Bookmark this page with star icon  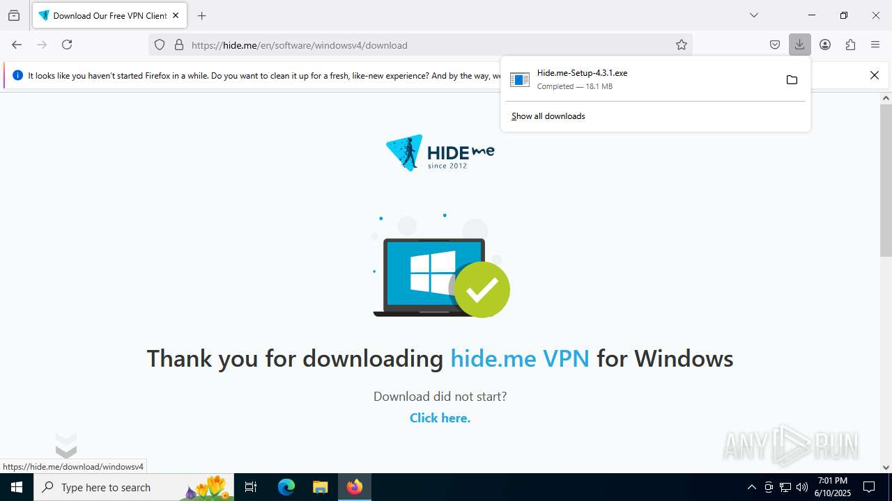click(x=682, y=45)
